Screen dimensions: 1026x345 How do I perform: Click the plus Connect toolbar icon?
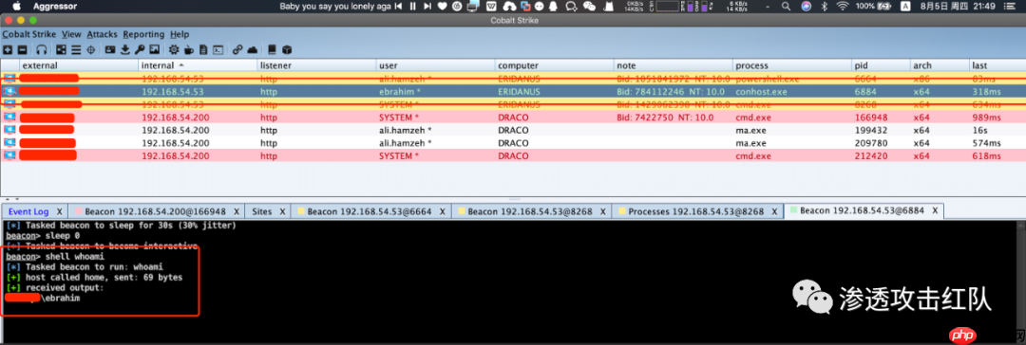click(x=8, y=49)
